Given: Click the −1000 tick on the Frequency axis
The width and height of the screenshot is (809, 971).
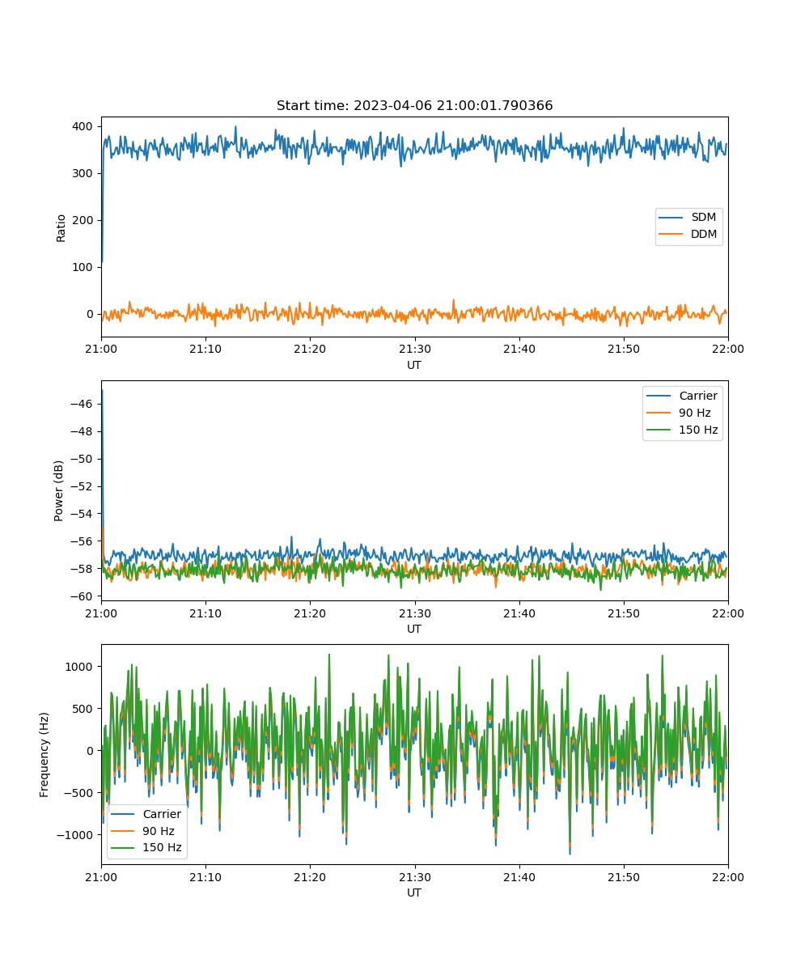Looking at the screenshot, I should [x=76, y=835].
